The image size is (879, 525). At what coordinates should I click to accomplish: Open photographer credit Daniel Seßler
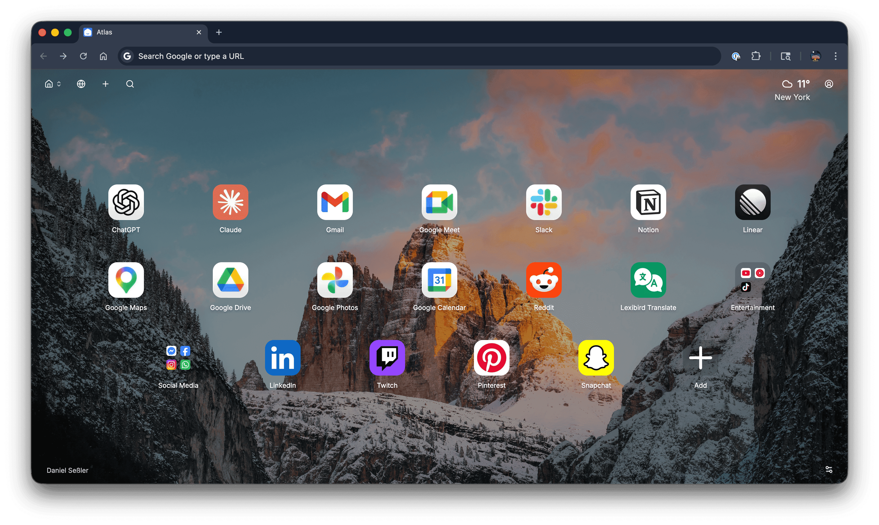point(67,470)
